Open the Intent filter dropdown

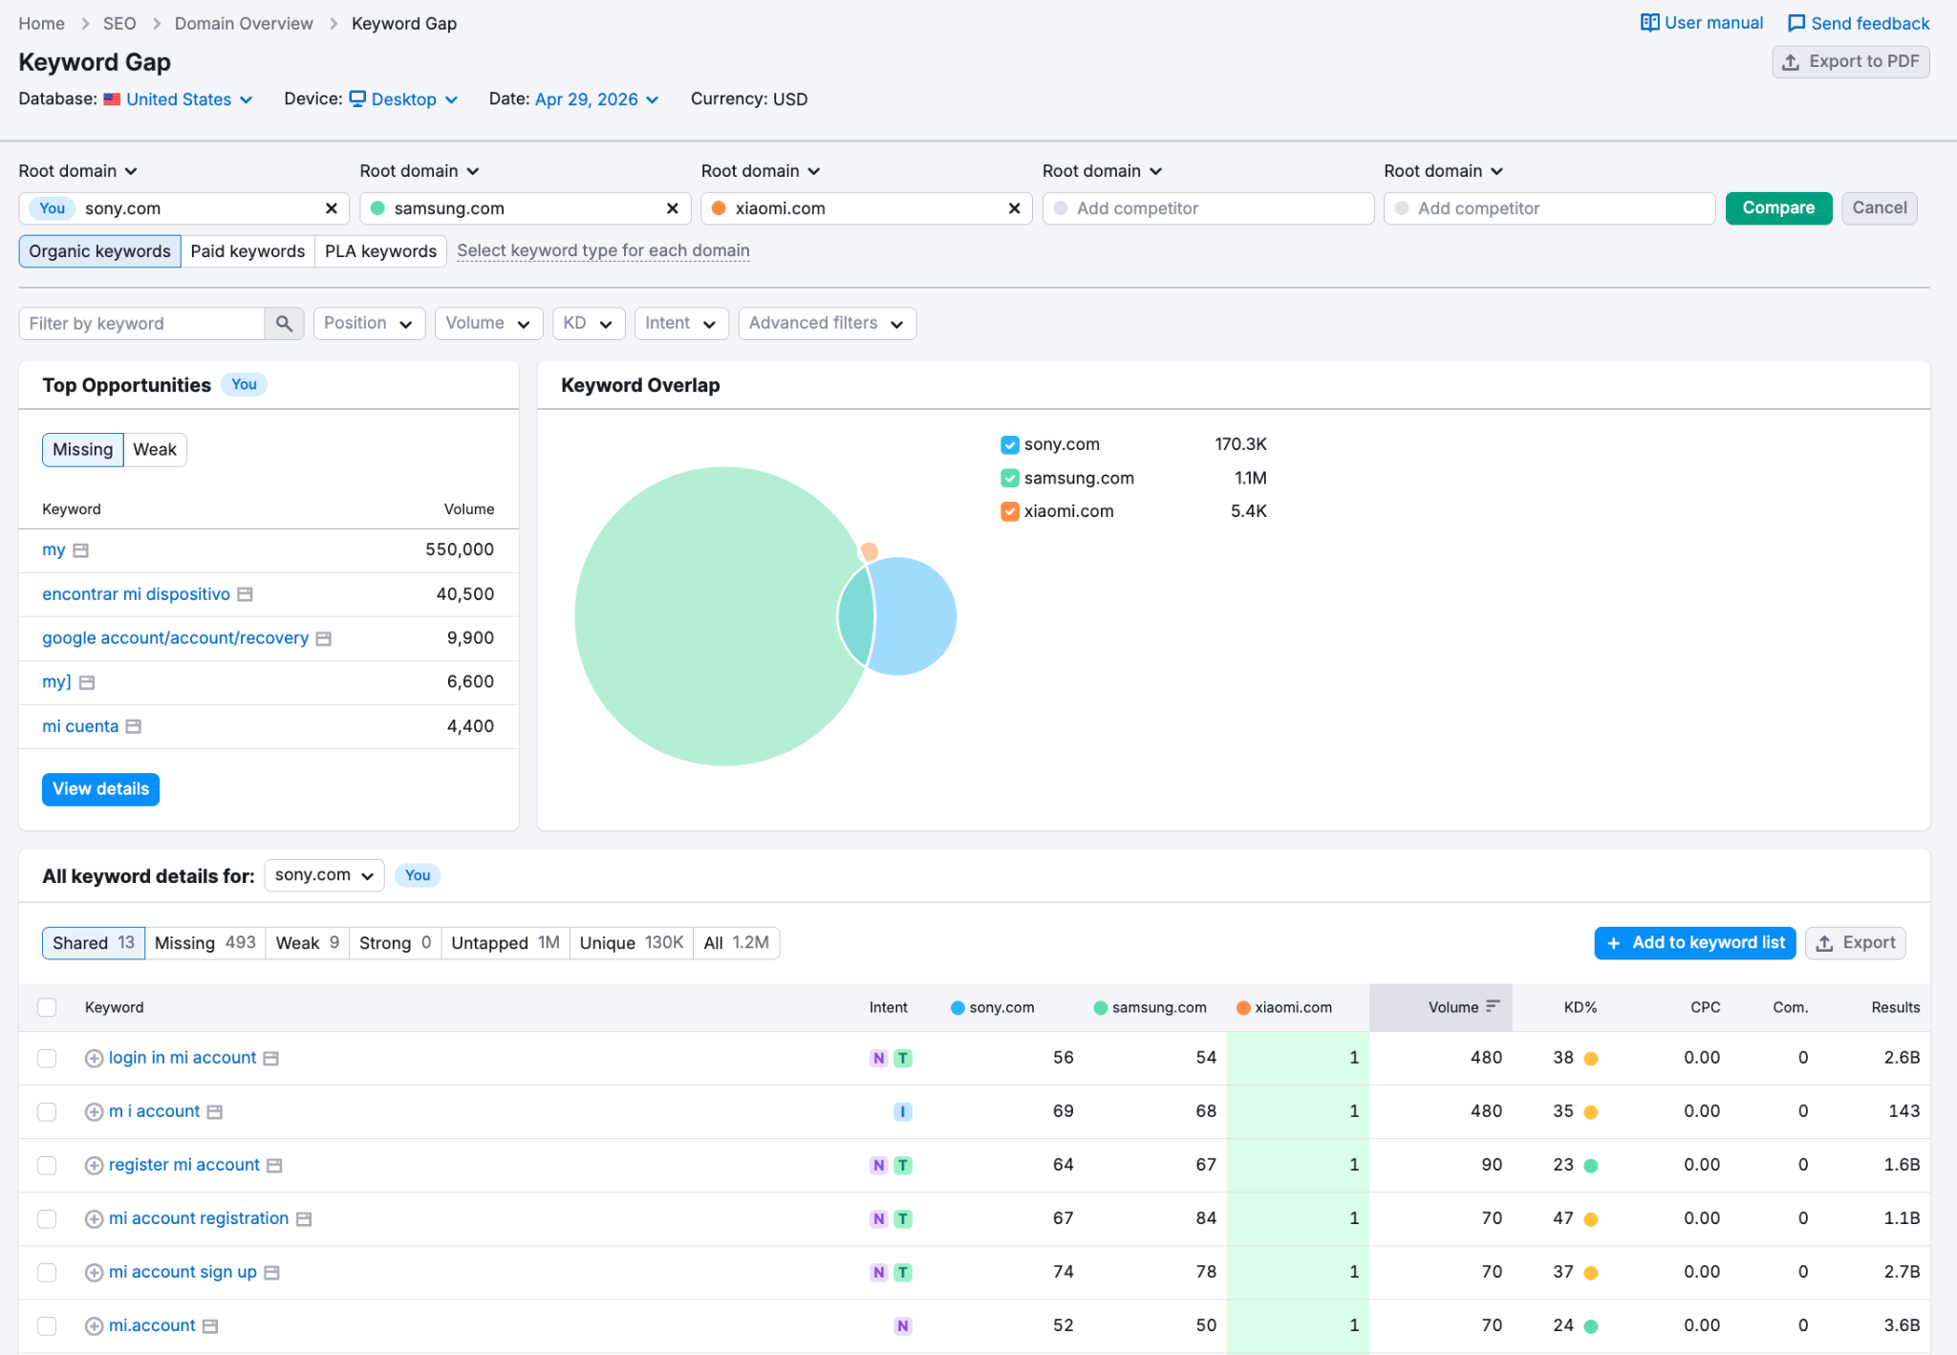click(x=681, y=323)
